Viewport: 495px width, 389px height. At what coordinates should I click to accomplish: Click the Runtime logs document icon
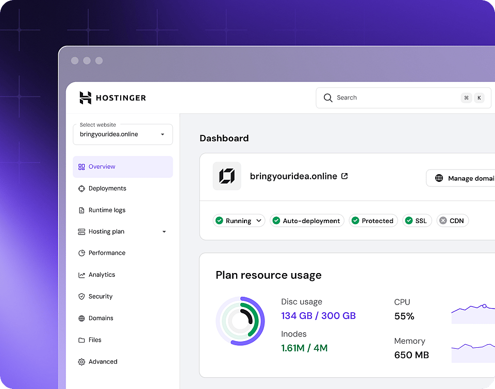pyautogui.click(x=81, y=210)
